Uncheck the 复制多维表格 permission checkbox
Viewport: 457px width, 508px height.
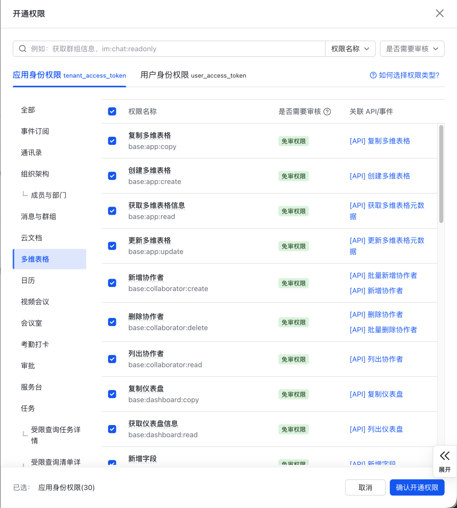112,141
